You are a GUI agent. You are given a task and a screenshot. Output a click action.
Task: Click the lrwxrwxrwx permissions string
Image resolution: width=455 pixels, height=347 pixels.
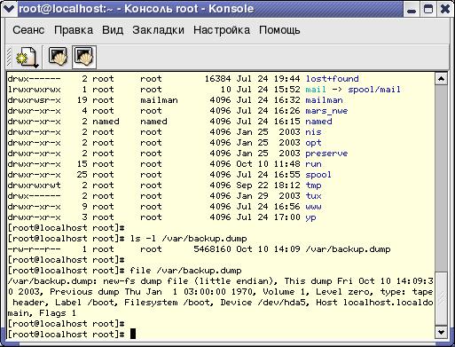(x=34, y=90)
